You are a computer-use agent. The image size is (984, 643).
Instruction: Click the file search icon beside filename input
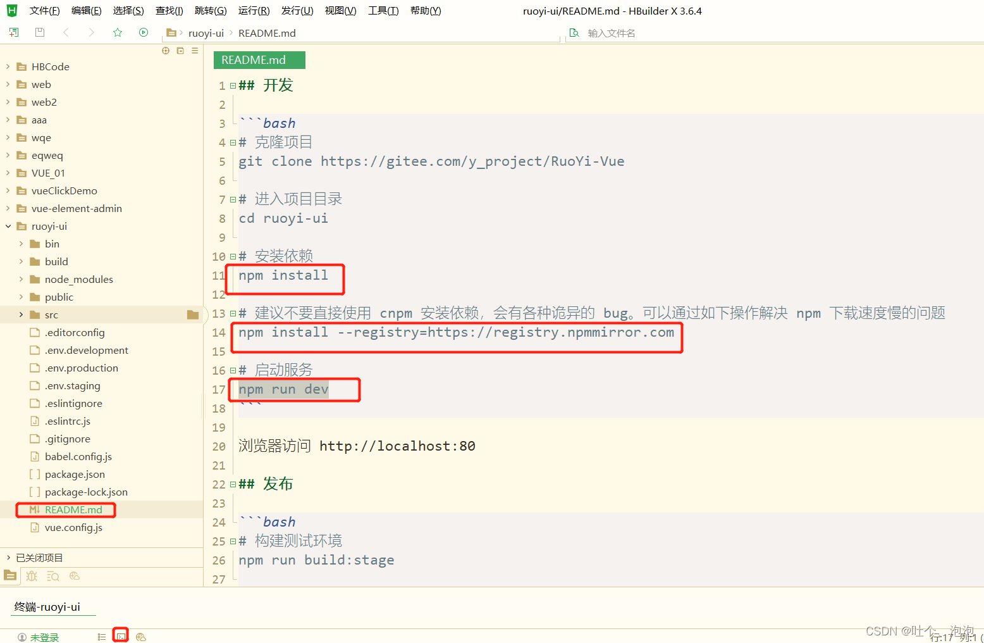(574, 33)
